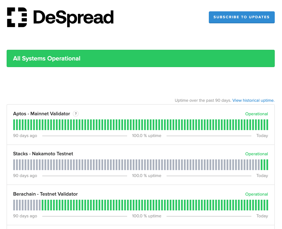
Task: Click the first grey bar in Berachain uptime chart
Action: pos(14,205)
